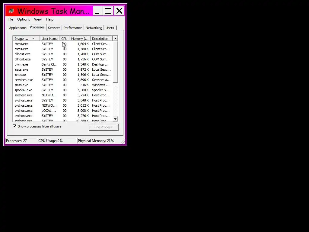
Task: Select the lsass.exe process
Action: pyautogui.click(x=63, y=69)
